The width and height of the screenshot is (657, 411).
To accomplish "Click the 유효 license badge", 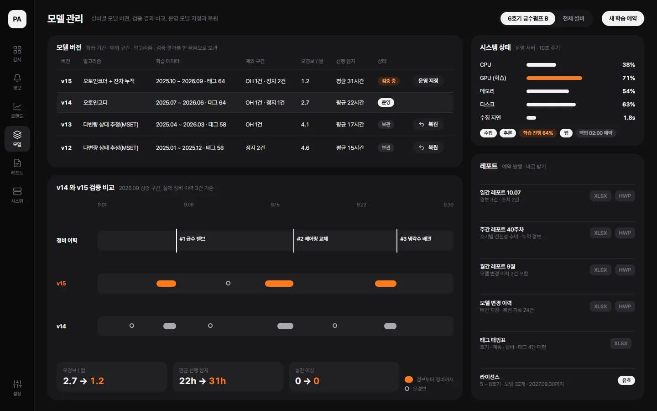I will pos(626,380).
